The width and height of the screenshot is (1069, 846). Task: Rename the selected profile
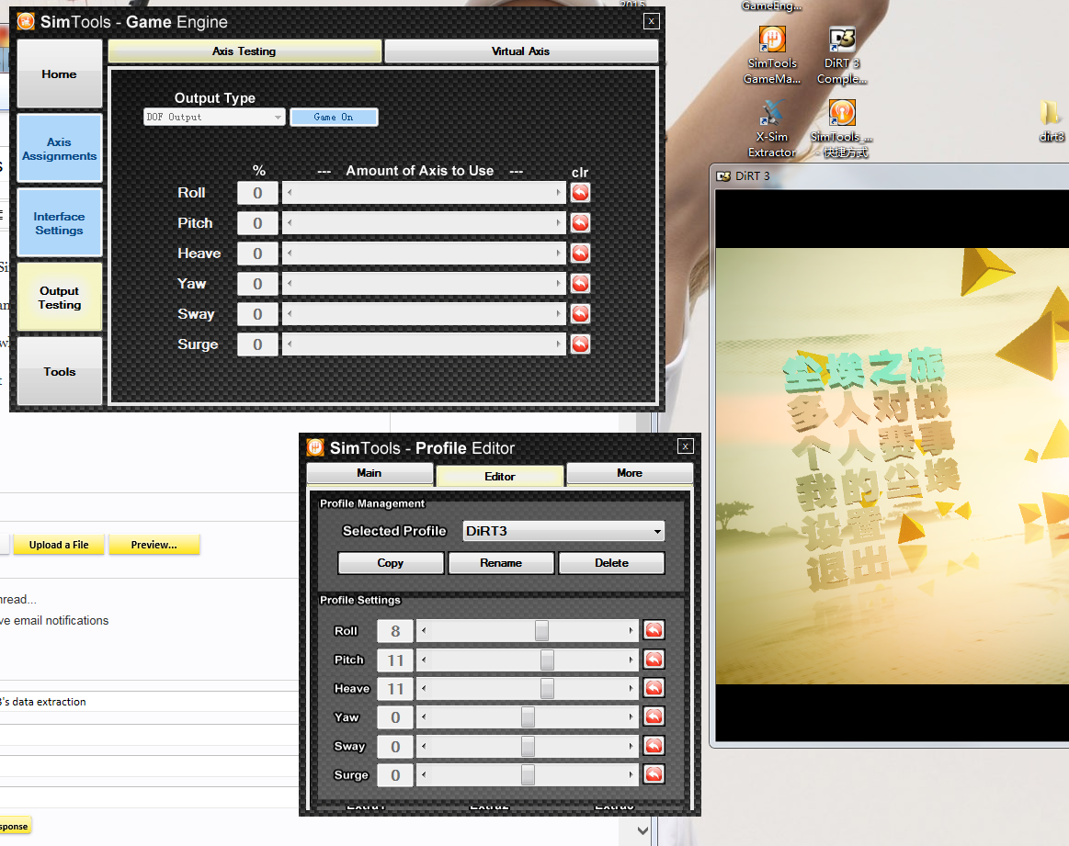tap(501, 563)
